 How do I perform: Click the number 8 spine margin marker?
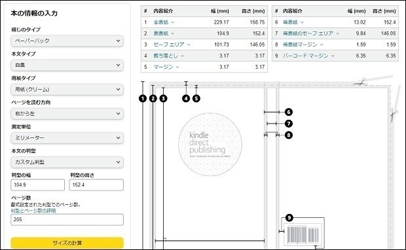coord(289,135)
